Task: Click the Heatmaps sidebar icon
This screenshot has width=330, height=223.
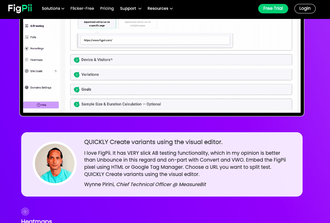Action: tap(27, 60)
